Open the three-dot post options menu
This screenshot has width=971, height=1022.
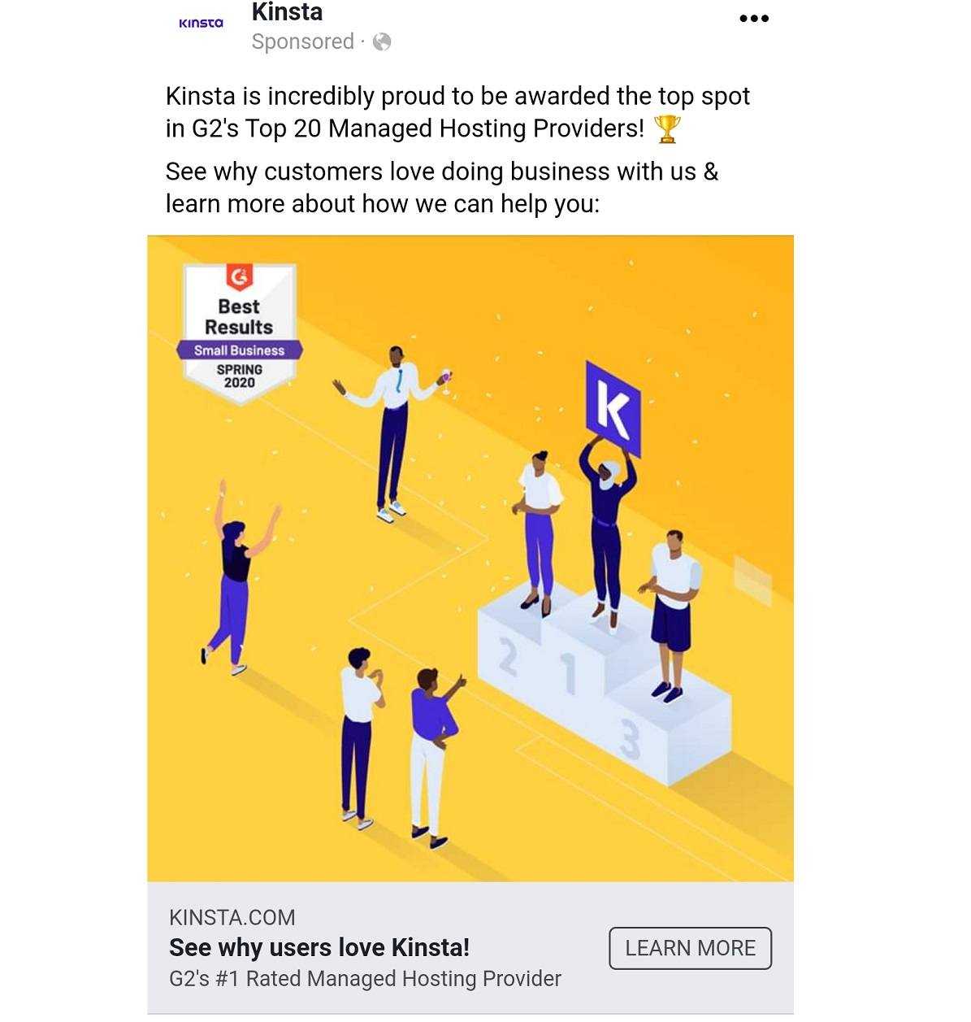pos(753,19)
